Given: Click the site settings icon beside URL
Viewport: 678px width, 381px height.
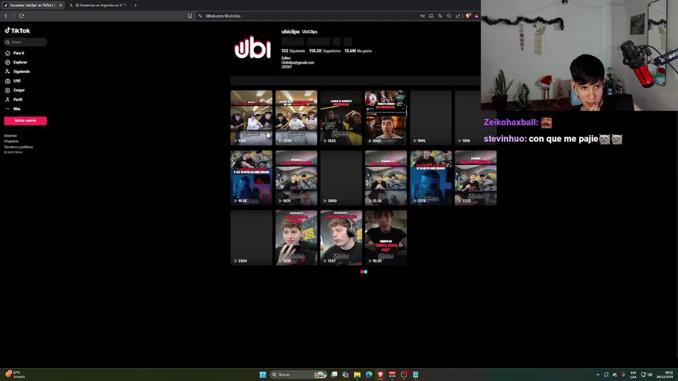Looking at the screenshot, I should (x=200, y=16).
